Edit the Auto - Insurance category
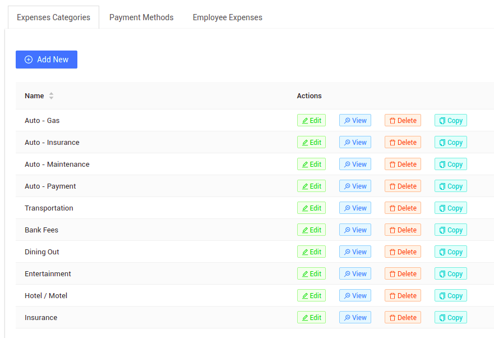 [312, 143]
